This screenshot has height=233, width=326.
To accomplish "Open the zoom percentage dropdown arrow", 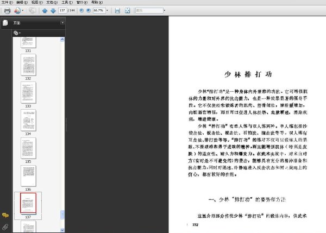I will (107, 10).
